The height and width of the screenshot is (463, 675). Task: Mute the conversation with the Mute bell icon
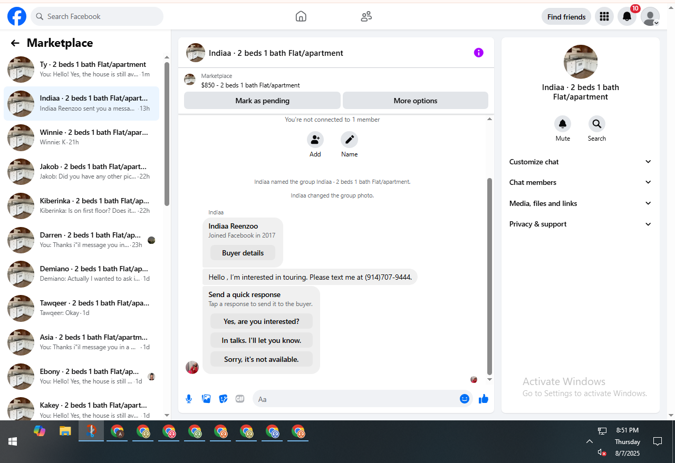pos(563,124)
